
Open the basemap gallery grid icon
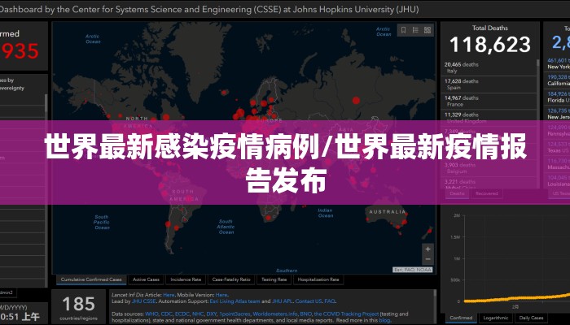[427, 30]
